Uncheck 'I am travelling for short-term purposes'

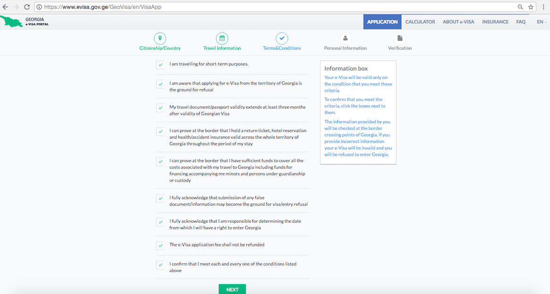point(160,65)
